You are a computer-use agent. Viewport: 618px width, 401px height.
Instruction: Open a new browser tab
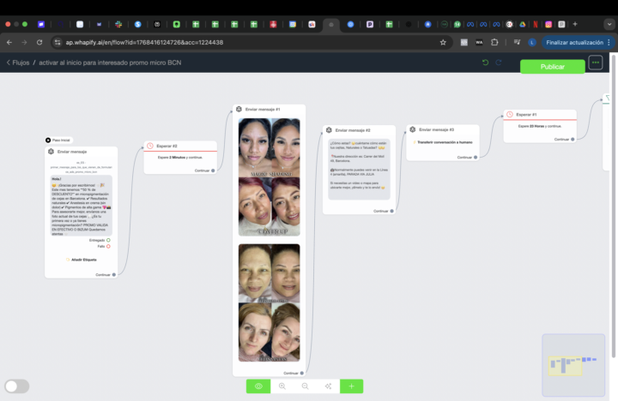point(574,24)
